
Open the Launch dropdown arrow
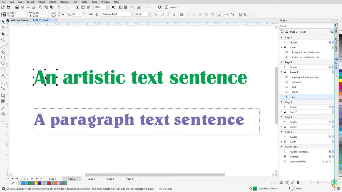[x=181, y=7]
